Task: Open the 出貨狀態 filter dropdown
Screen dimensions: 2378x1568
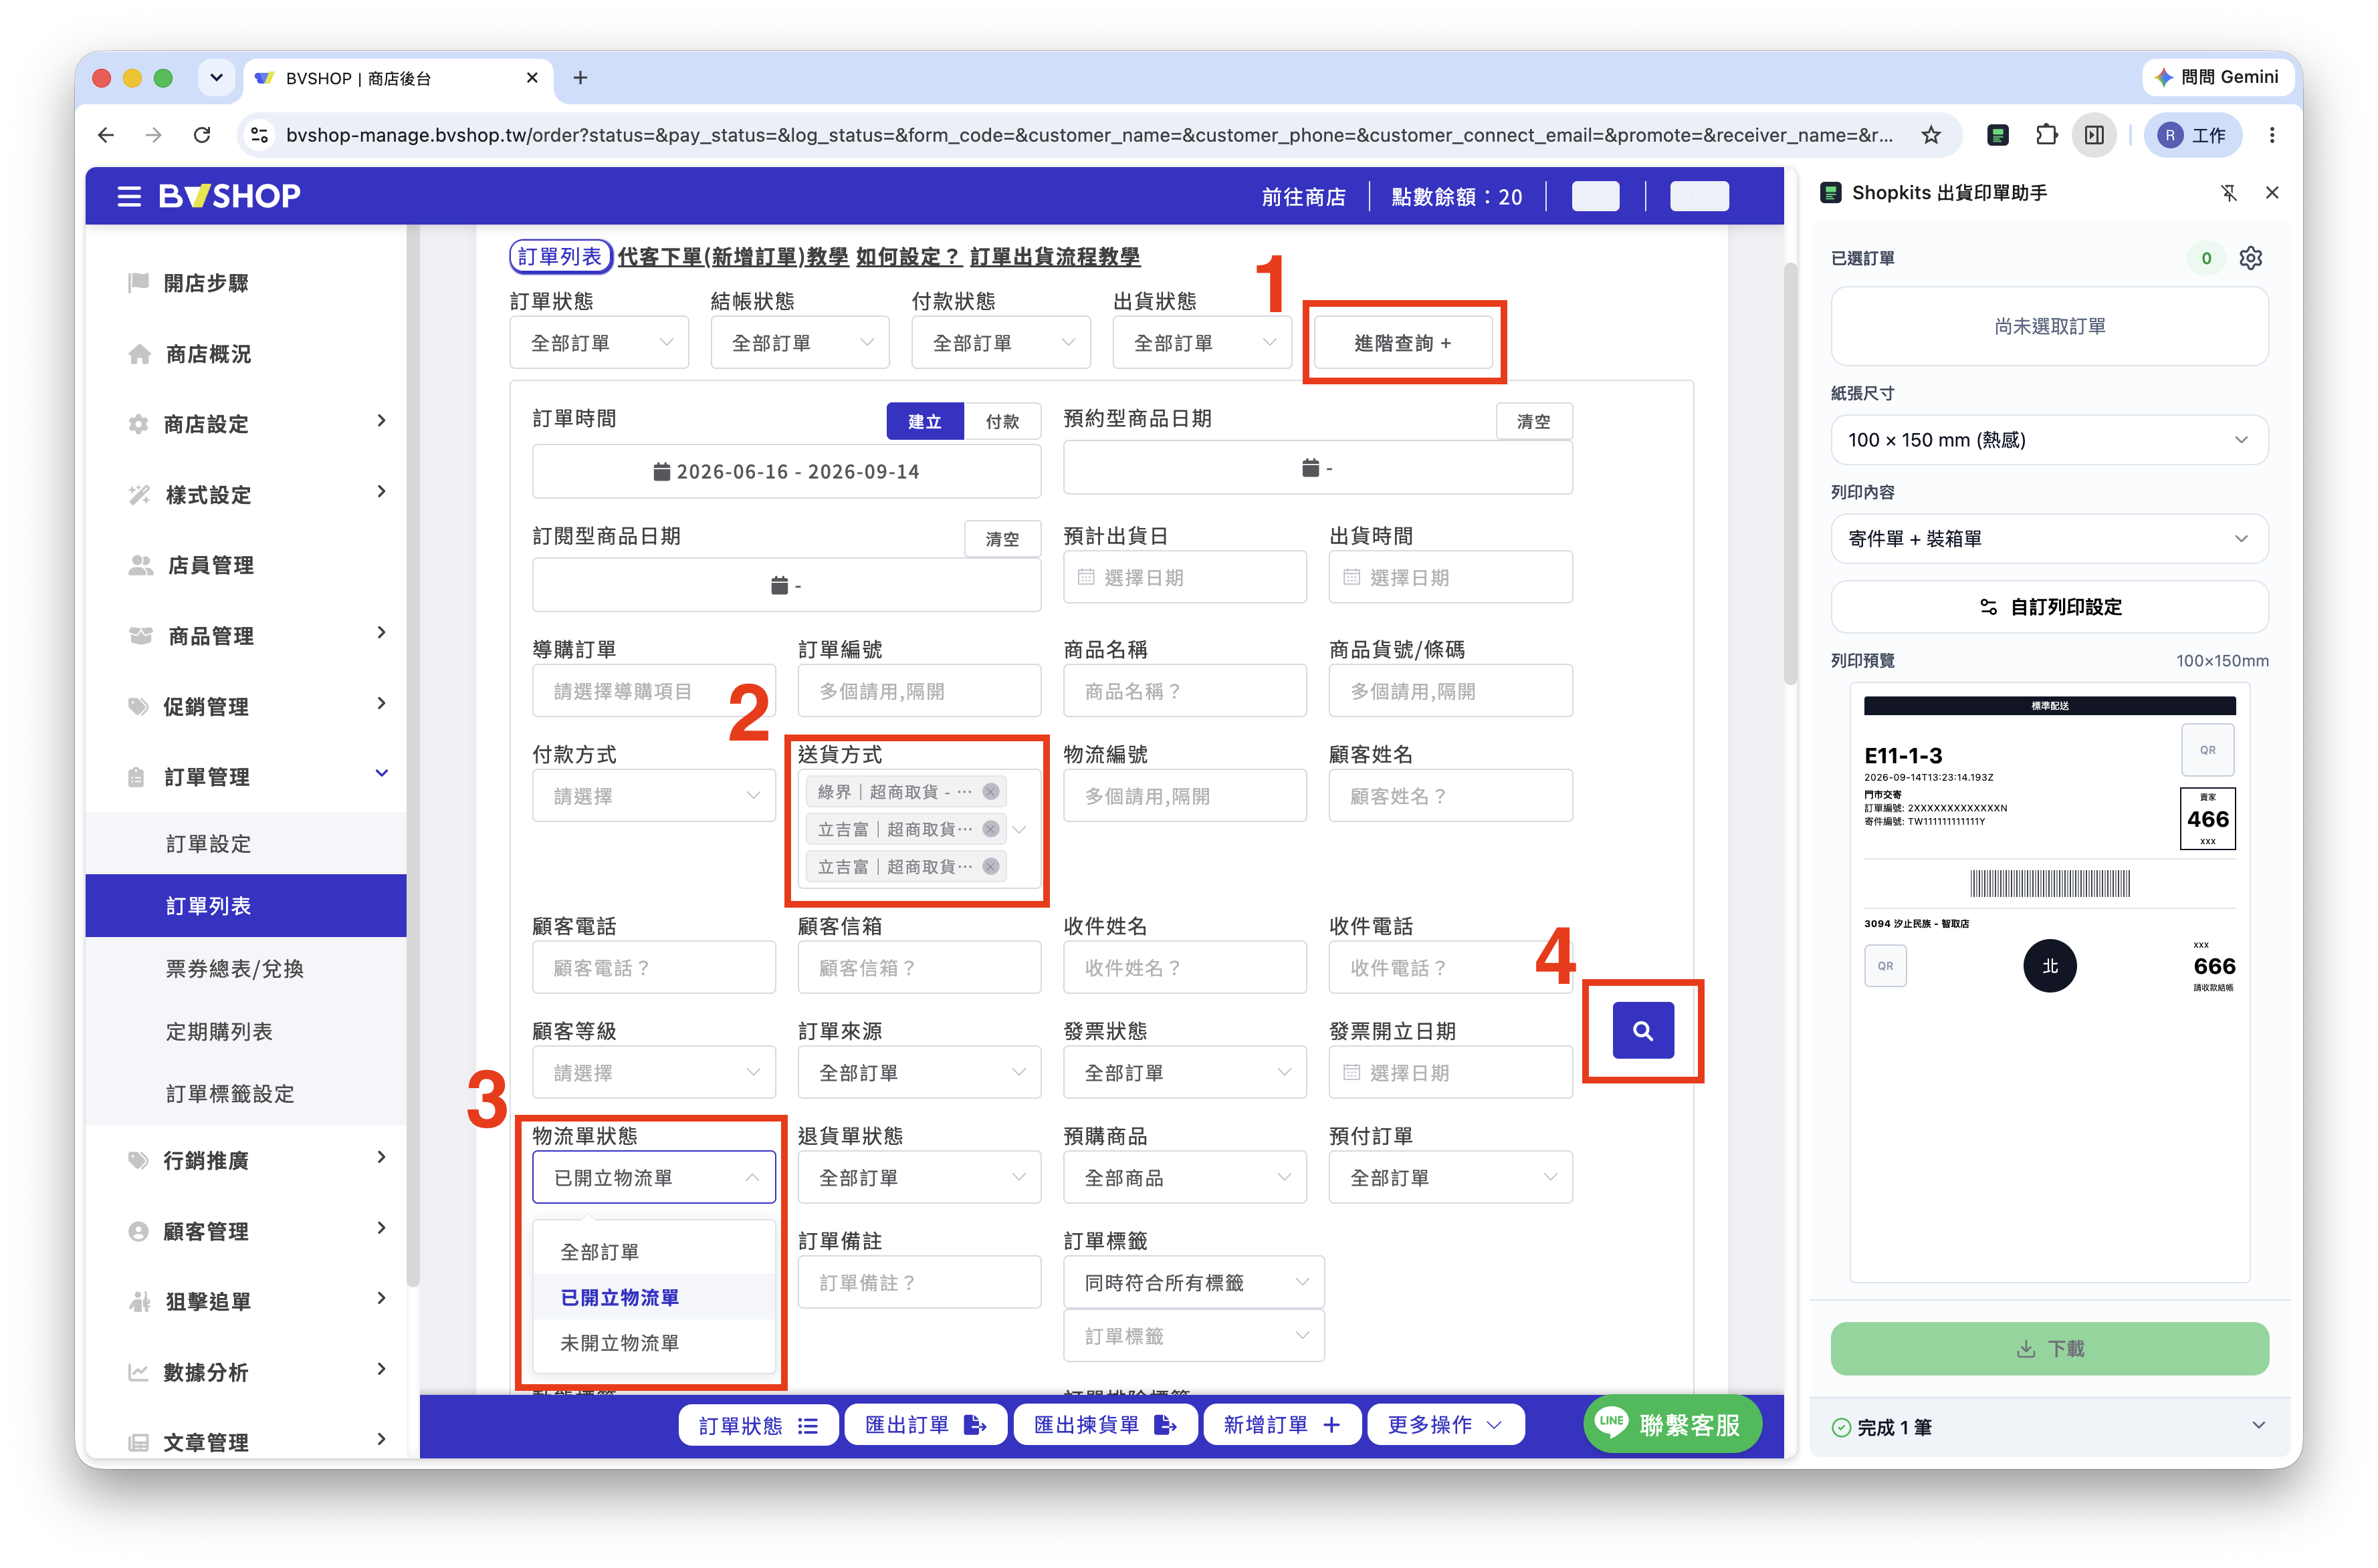Action: (x=1202, y=342)
